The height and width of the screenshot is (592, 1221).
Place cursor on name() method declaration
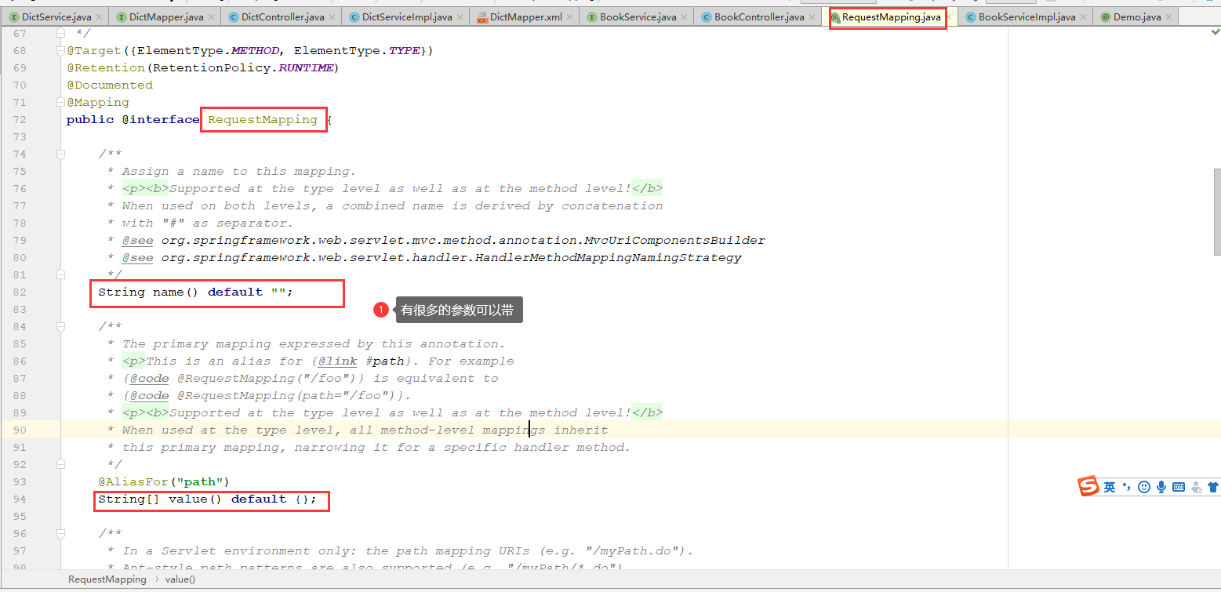coord(195,292)
